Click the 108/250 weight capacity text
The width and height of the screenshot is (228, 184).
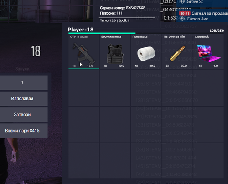[217, 31]
